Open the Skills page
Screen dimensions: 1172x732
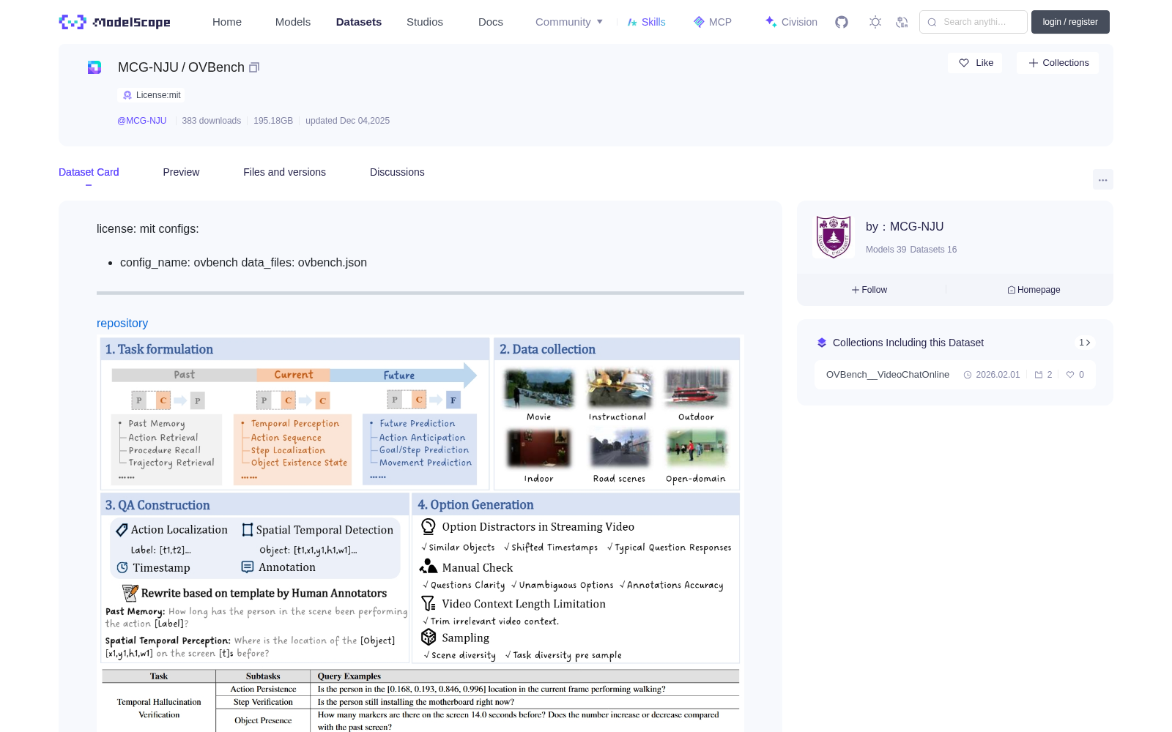647,22
